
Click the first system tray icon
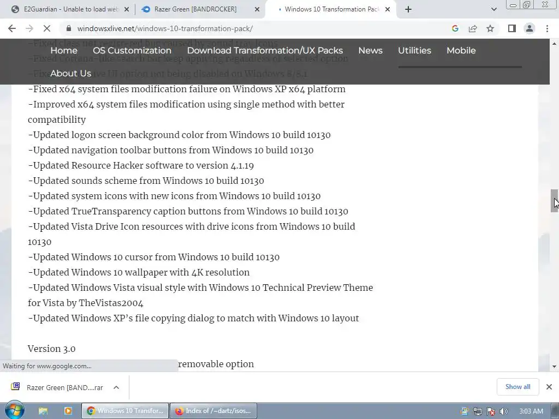[x=464, y=411]
